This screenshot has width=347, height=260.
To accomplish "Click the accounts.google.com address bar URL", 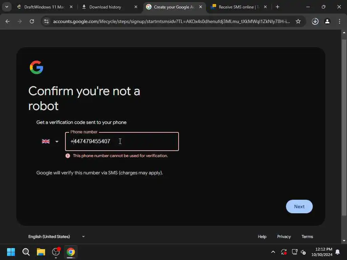I will [171, 21].
